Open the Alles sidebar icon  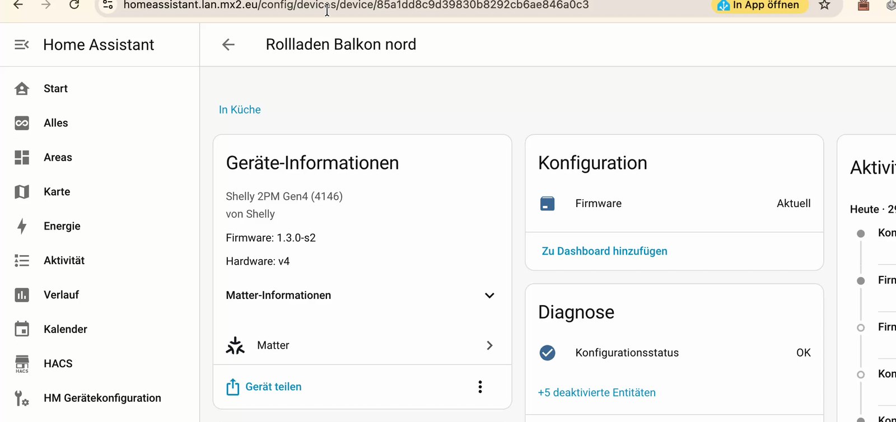[x=22, y=123]
